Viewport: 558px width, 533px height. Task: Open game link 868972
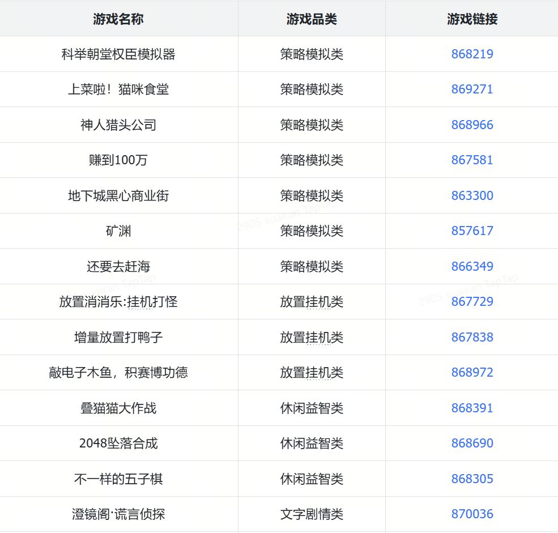click(x=472, y=373)
